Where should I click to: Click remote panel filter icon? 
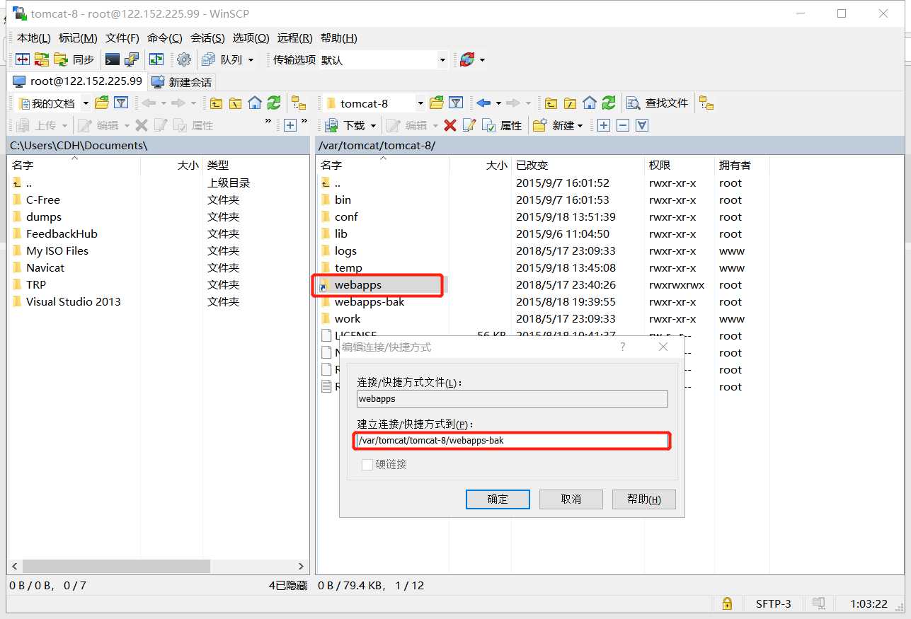tap(456, 103)
